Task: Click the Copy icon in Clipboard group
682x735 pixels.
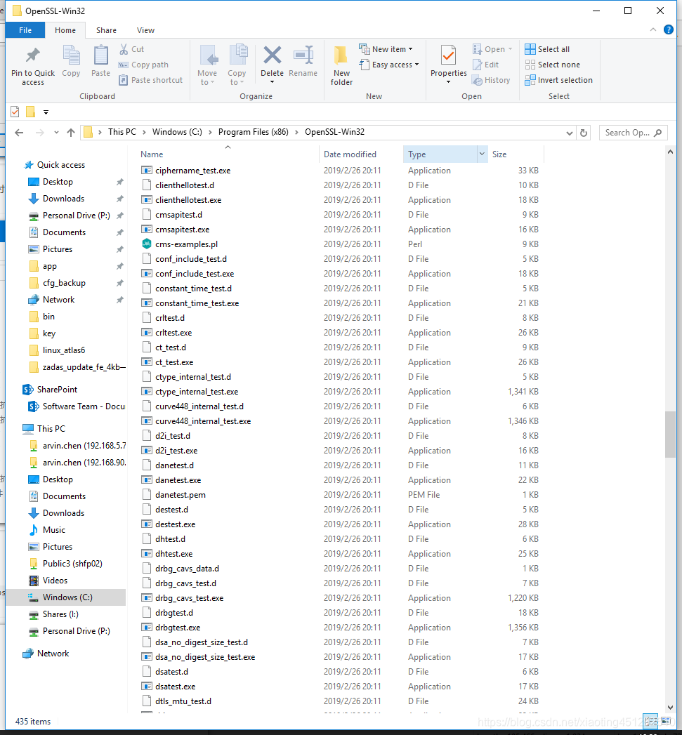Action: click(x=72, y=55)
